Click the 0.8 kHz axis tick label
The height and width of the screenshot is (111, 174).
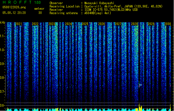click(2, 78)
